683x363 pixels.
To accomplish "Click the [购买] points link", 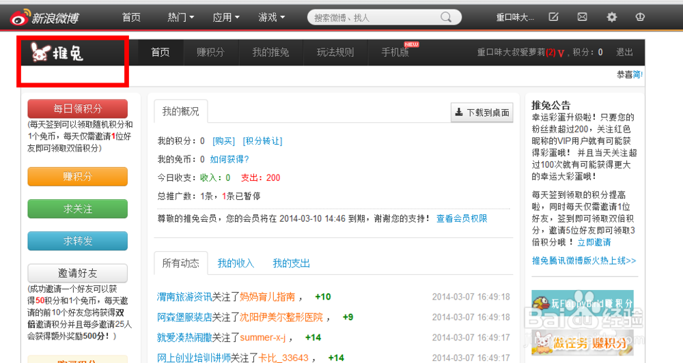I will pos(223,141).
